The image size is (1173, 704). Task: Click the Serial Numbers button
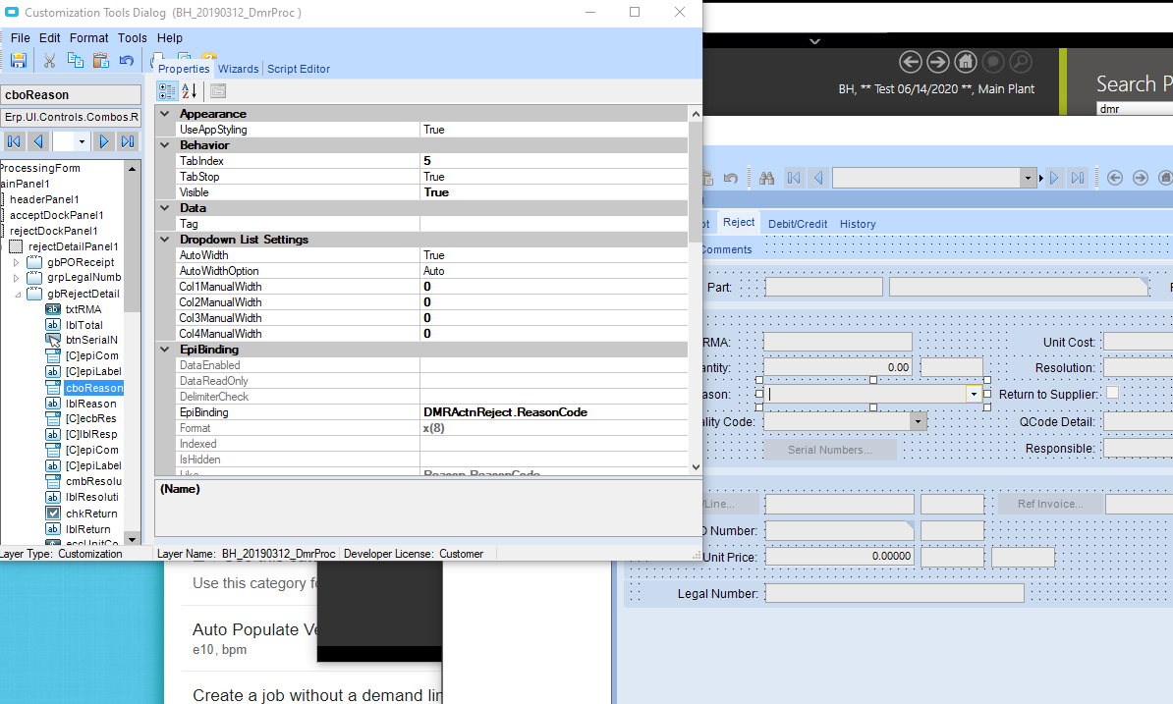[829, 450]
